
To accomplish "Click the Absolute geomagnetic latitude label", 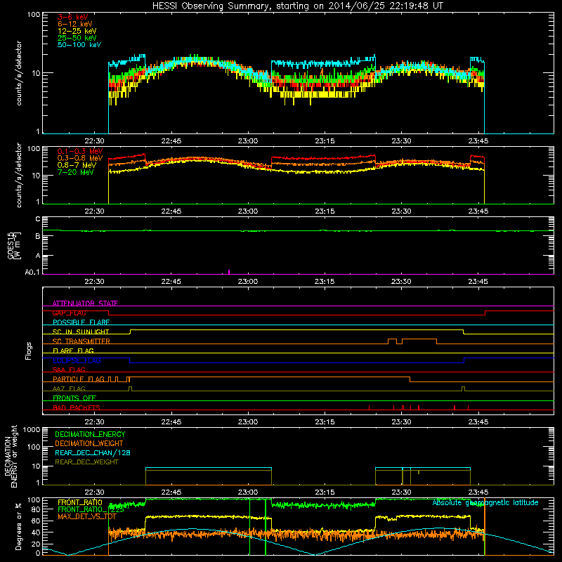I will 485,502.
